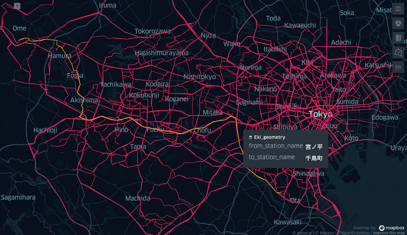Click the Eki_geometry tooltip title

pyautogui.click(x=270, y=137)
